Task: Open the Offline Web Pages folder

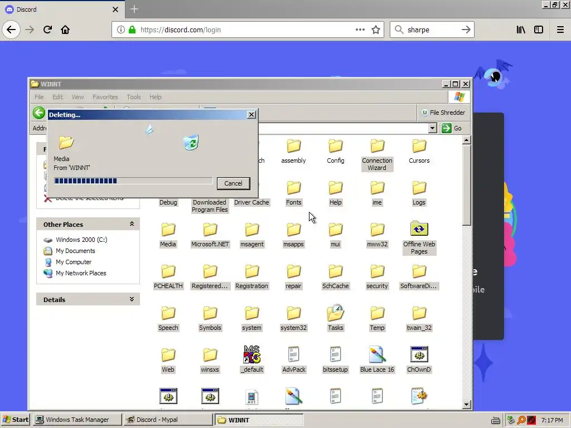Action: coord(419,238)
